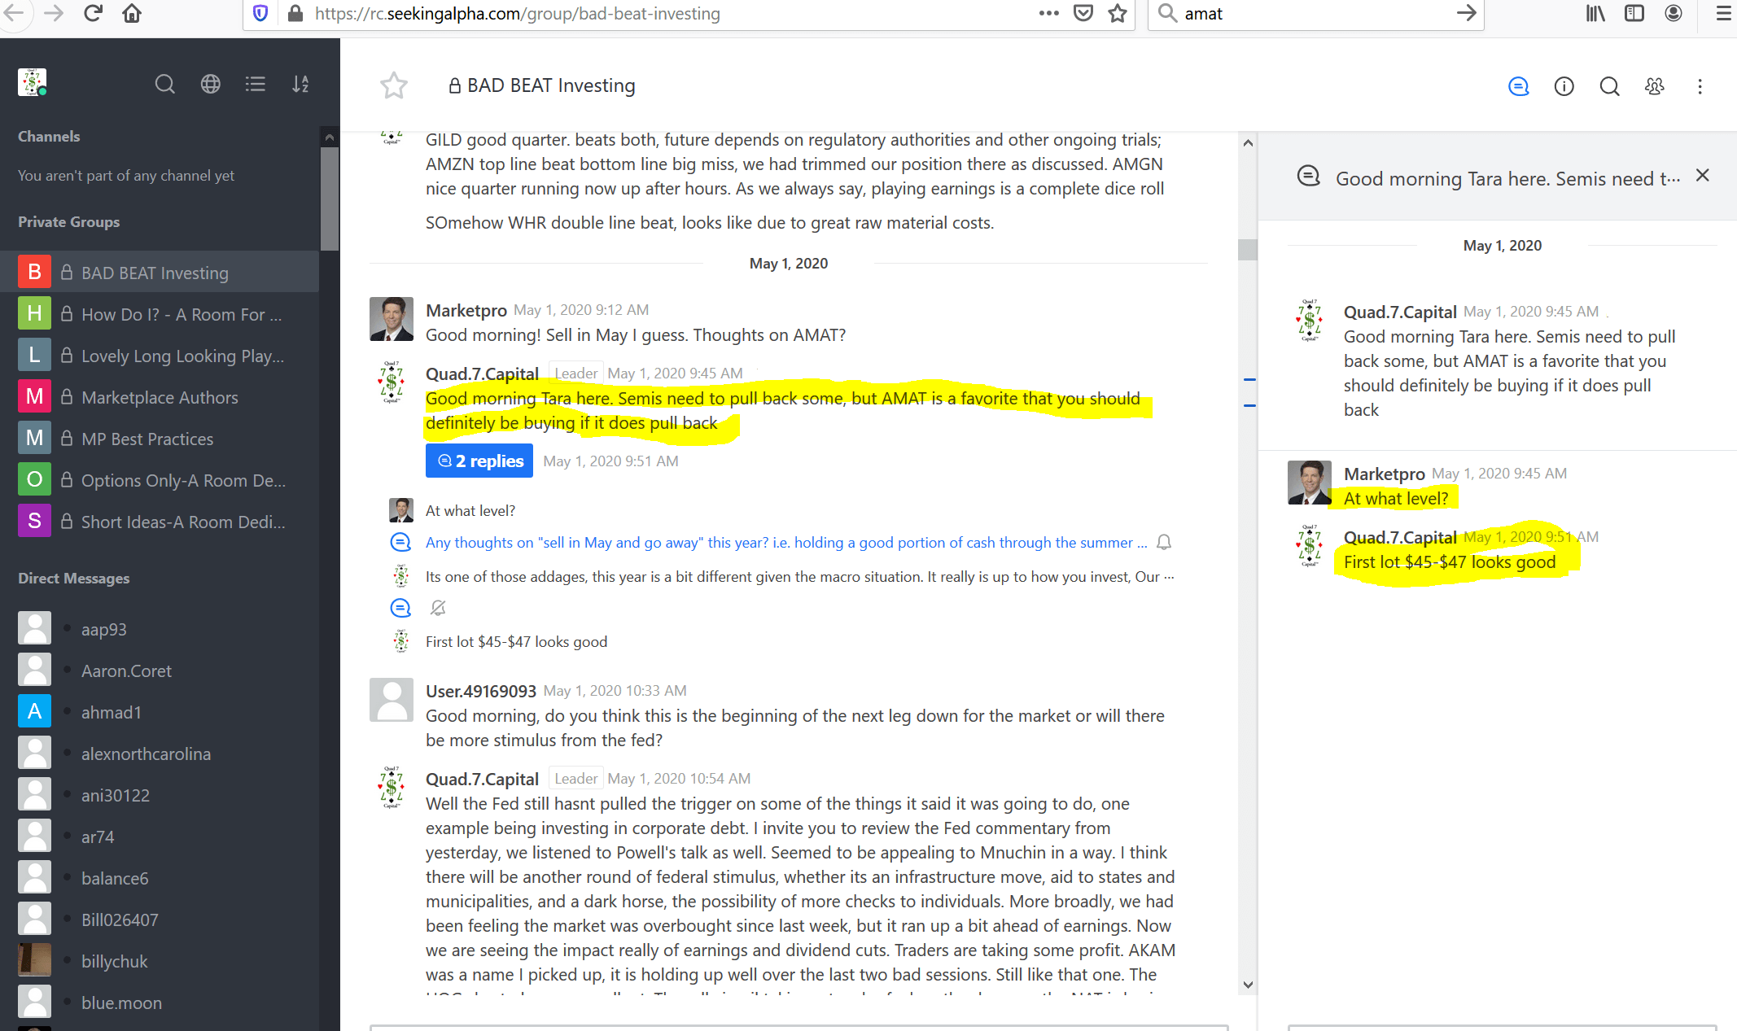This screenshot has height=1031, width=1737.
Task: Open Marketpro's profile from the 9:12 AM message
Action: pos(466,310)
